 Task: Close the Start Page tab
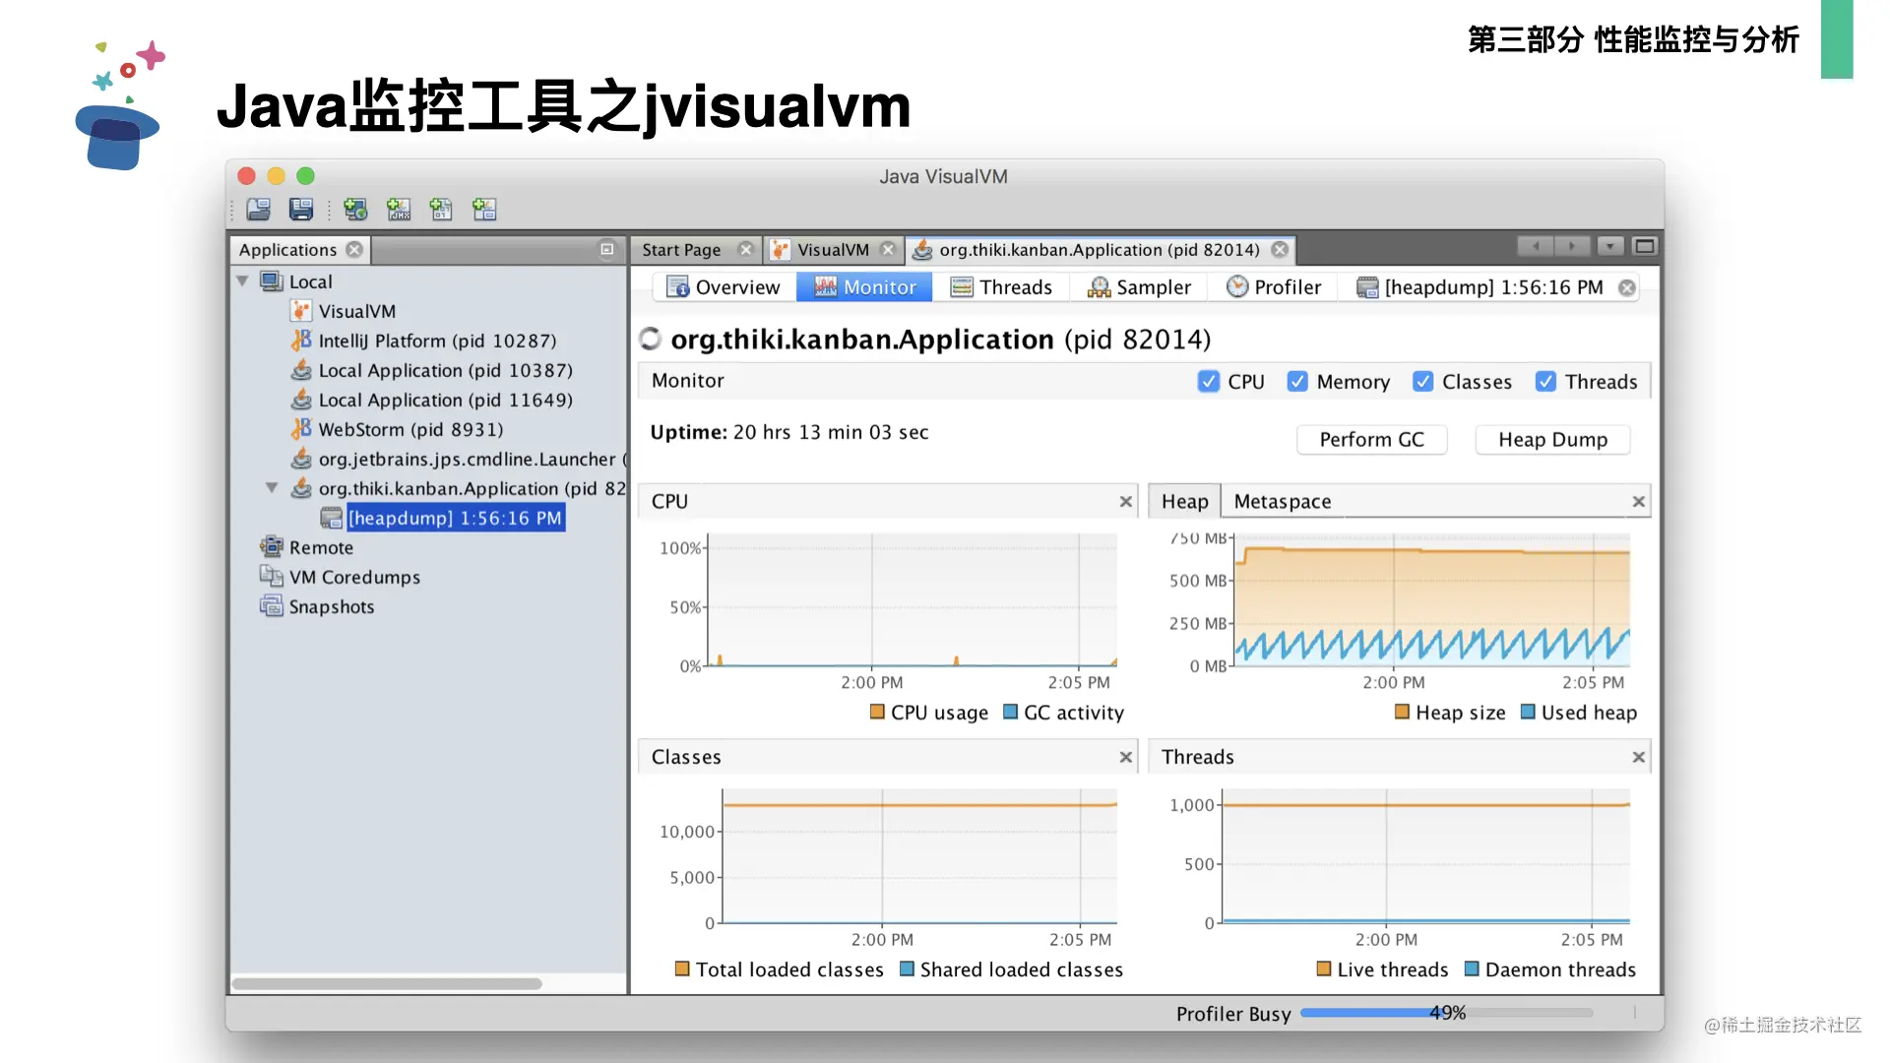click(746, 250)
